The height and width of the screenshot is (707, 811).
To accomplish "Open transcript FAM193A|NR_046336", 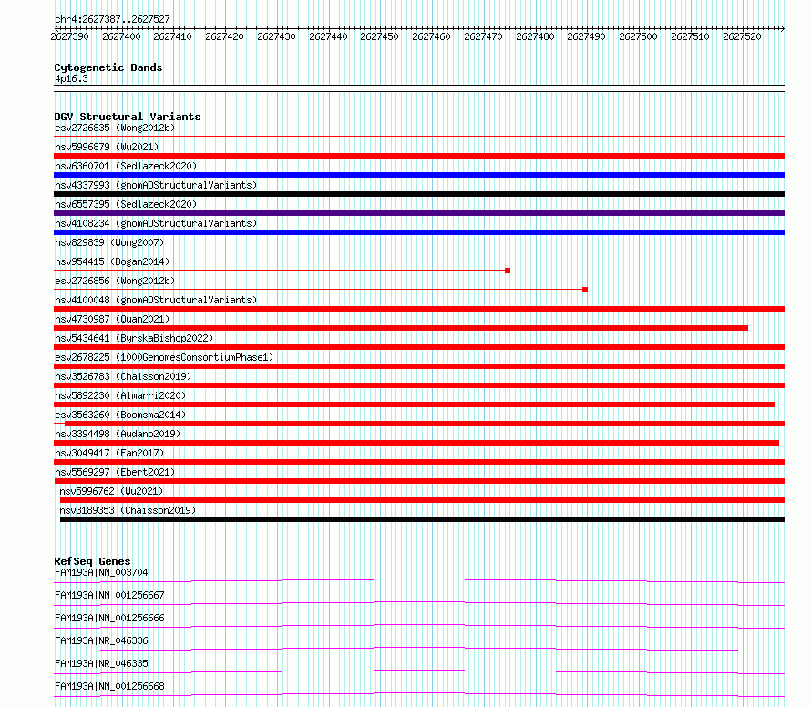I will click(x=101, y=640).
